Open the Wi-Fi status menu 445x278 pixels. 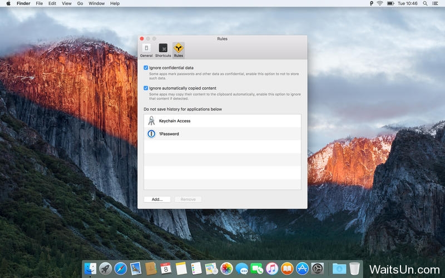(x=380, y=3)
